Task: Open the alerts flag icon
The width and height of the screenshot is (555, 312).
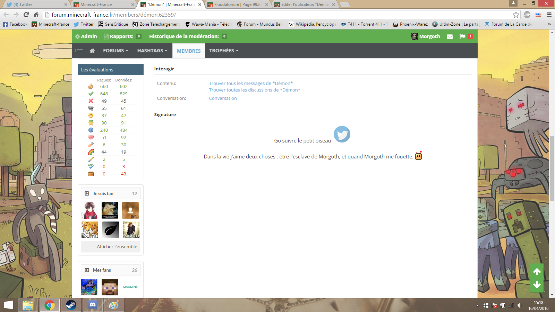Action: click(462, 36)
